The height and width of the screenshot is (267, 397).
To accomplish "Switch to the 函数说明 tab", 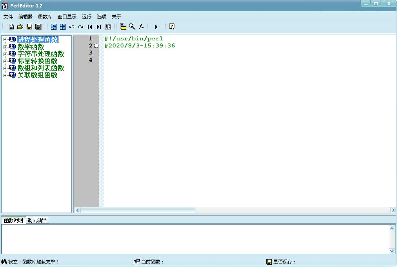I will tap(13, 220).
